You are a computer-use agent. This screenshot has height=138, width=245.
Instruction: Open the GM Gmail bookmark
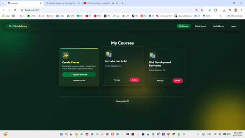click(x=50, y=16)
